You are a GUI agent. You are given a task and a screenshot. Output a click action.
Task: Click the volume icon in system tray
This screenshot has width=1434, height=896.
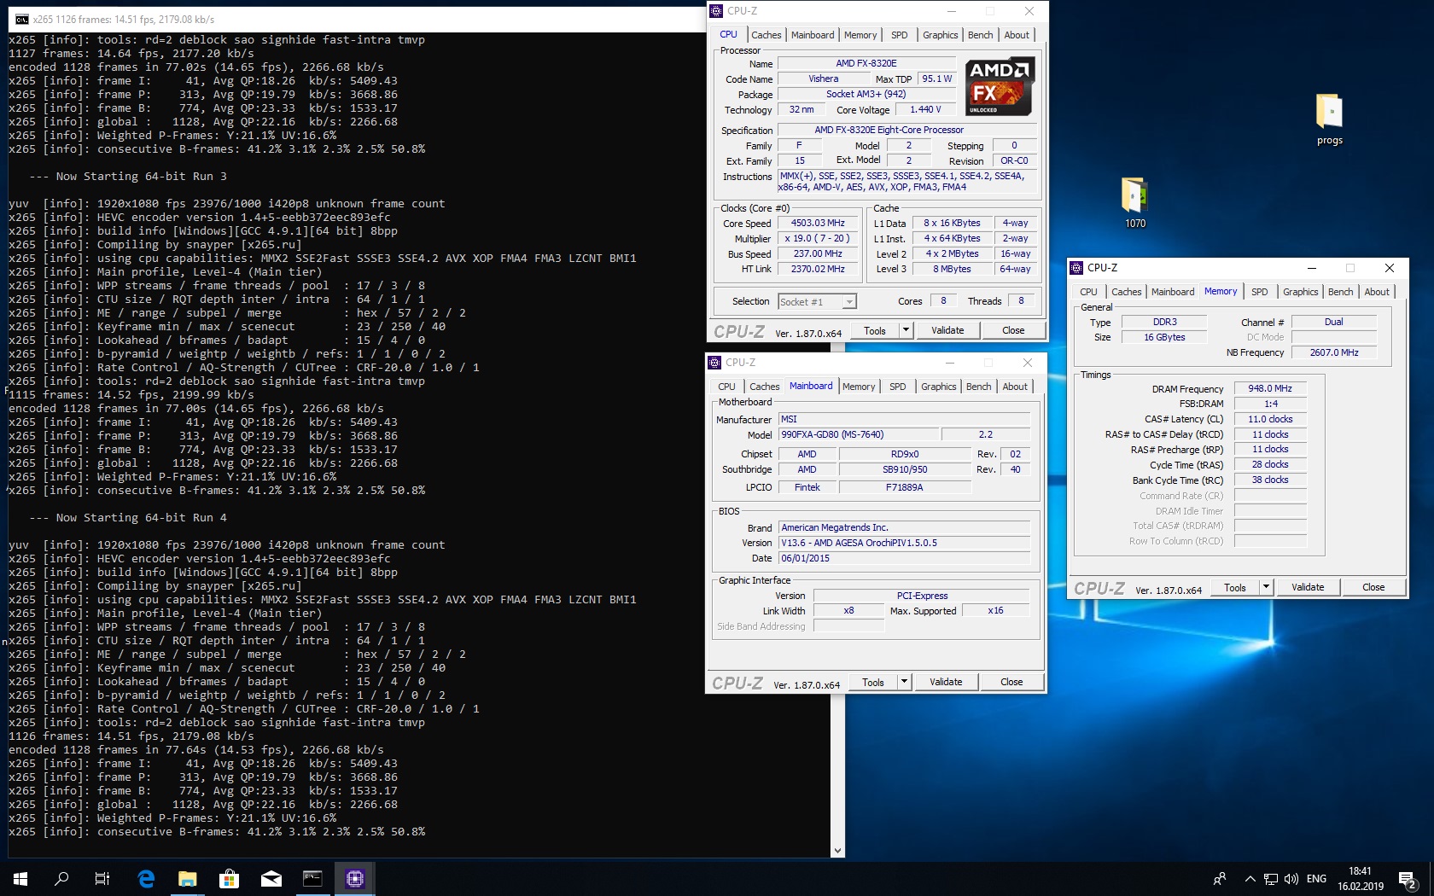1291,878
